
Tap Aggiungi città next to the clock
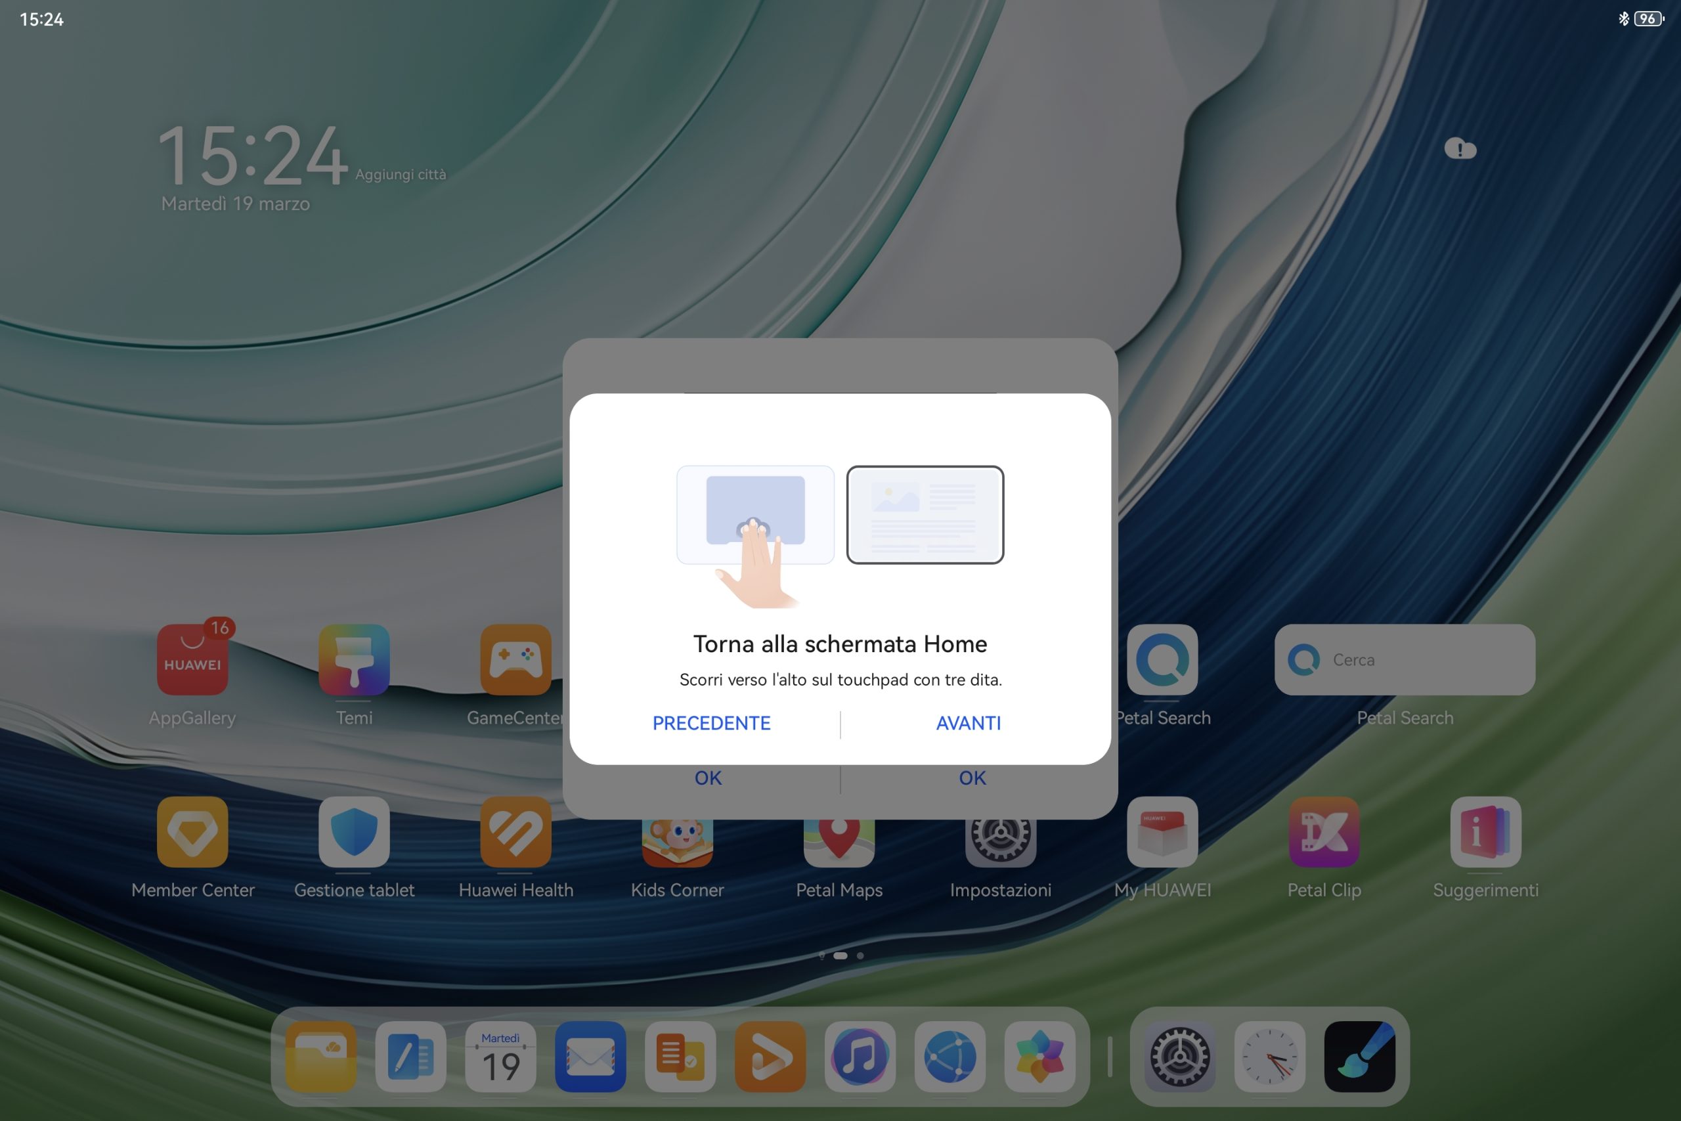tap(401, 175)
